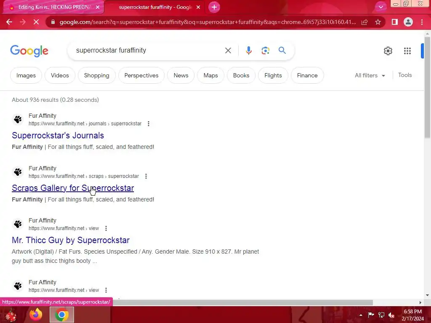Click the forward navigation arrow

click(x=23, y=22)
